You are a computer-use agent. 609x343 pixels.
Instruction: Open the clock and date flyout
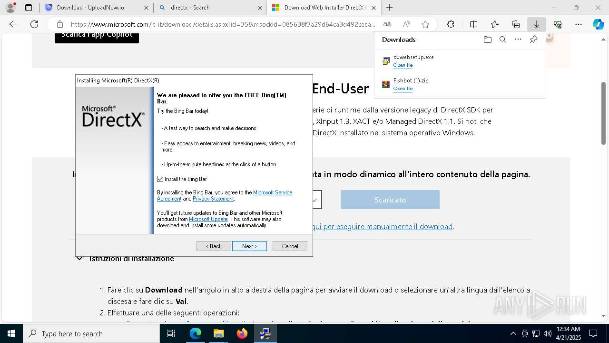pos(568,333)
